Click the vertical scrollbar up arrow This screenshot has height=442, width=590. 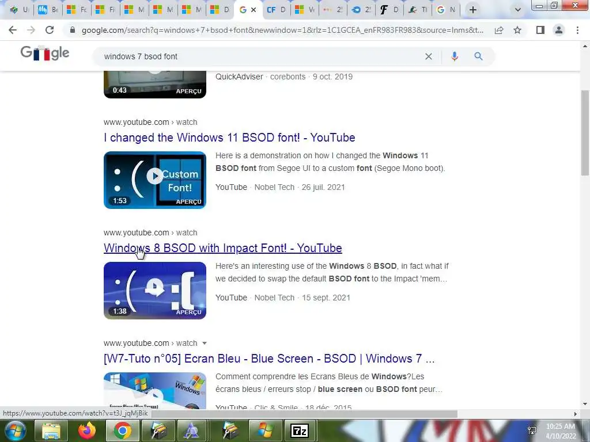click(585, 46)
